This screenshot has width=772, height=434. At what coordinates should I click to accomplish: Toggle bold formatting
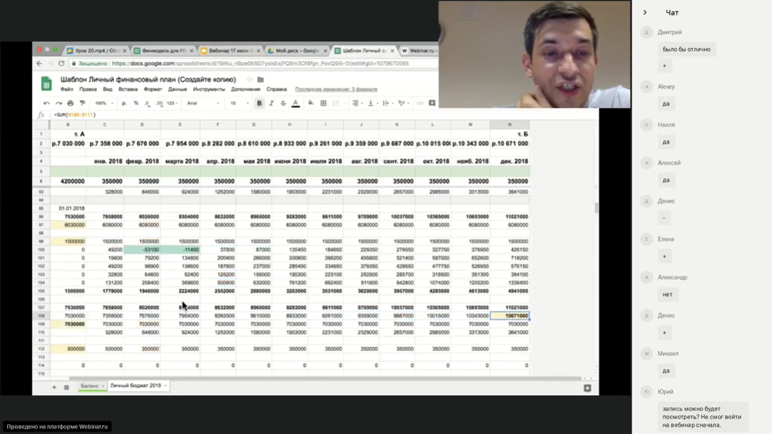(x=260, y=103)
